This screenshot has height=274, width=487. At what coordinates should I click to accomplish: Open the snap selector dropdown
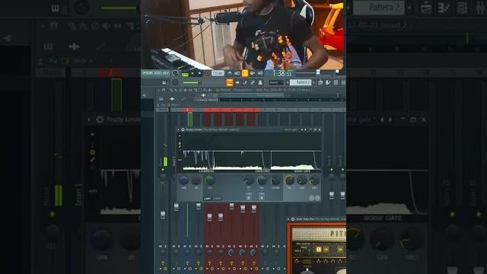tap(275, 83)
